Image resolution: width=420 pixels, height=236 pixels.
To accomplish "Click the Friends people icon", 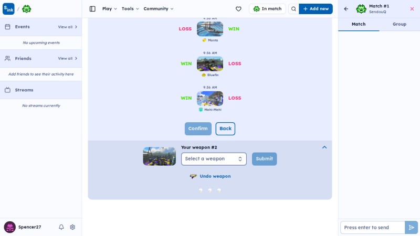I will click(7, 58).
